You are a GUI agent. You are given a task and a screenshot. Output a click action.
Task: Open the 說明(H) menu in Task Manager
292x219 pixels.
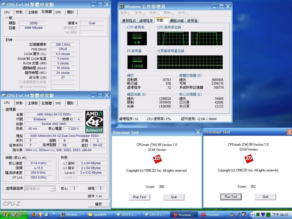[183, 13]
